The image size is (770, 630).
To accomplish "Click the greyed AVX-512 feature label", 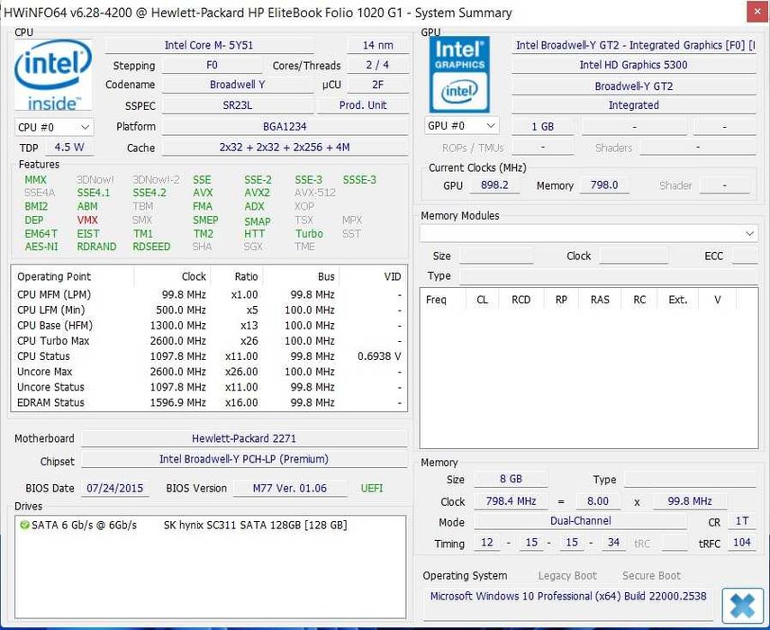I will tap(315, 193).
